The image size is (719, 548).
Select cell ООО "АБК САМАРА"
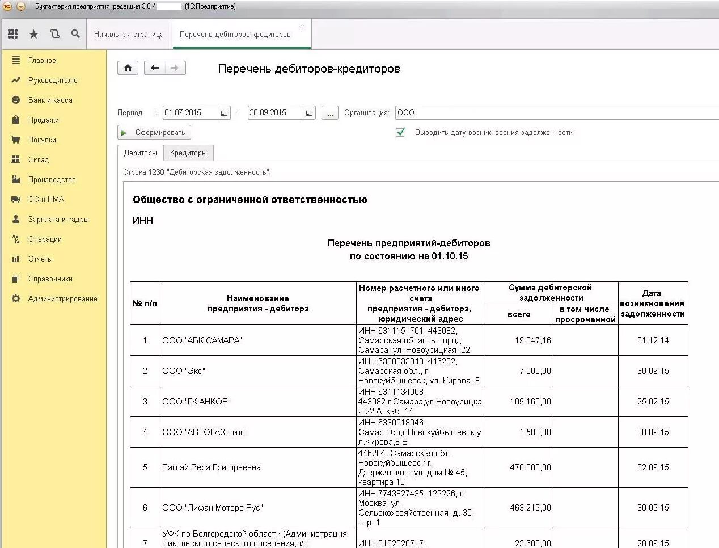[x=258, y=340]
